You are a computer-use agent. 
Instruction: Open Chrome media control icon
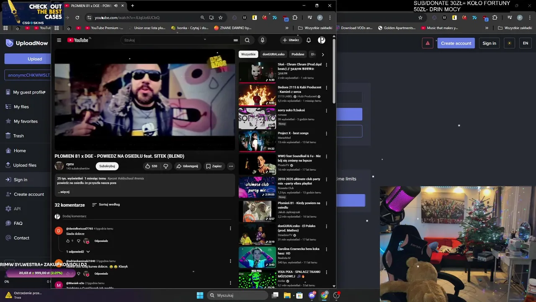[309, 18]
